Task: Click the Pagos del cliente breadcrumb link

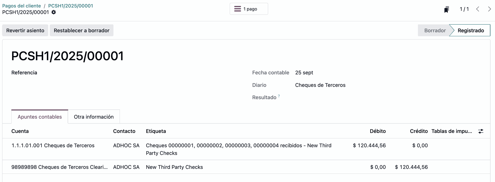Action: 22,6
